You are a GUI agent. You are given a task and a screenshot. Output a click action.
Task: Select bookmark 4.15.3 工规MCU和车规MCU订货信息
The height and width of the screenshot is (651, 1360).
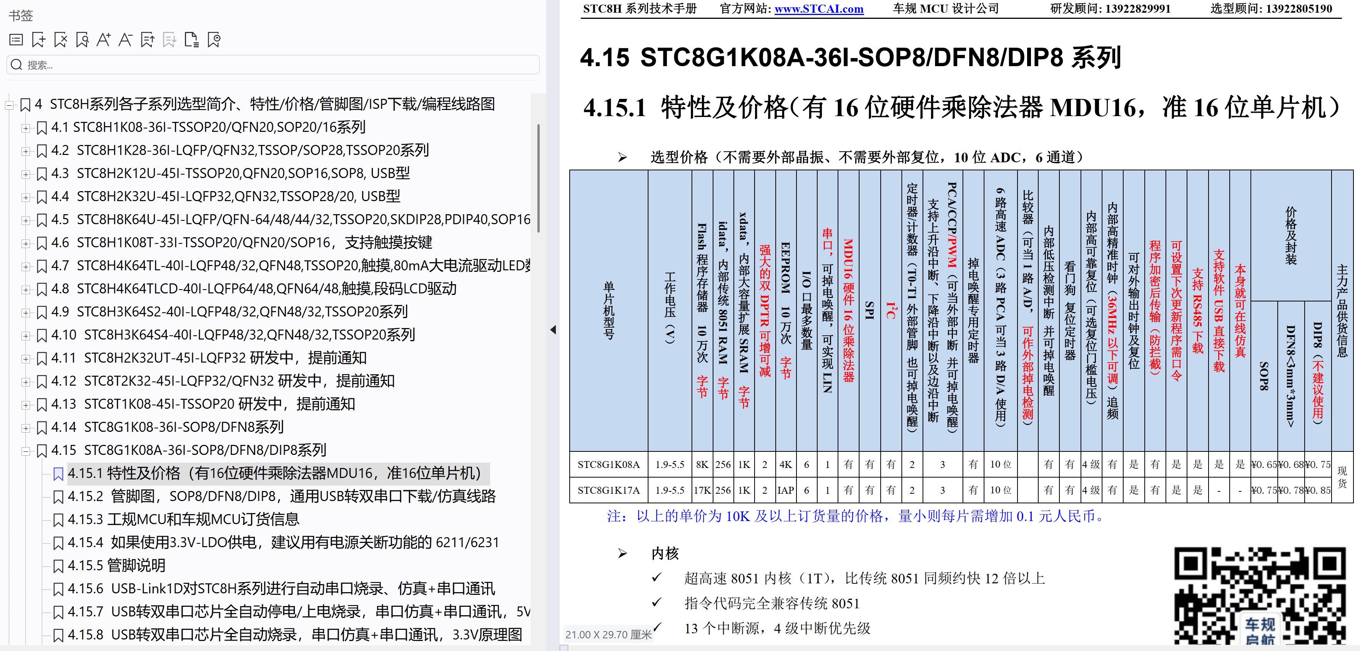(x=183, y=519)
